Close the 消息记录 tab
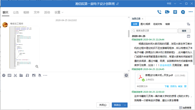 click(143, 19)
